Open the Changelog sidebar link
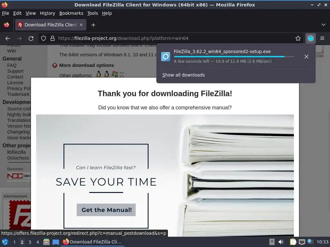 point(18,132)
